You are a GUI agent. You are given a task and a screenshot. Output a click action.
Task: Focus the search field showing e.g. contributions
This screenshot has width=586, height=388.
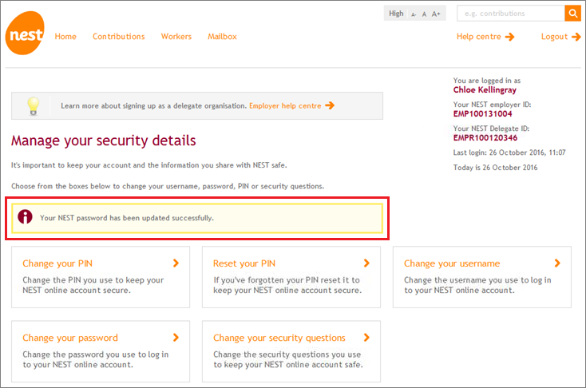tap(510, 14)
